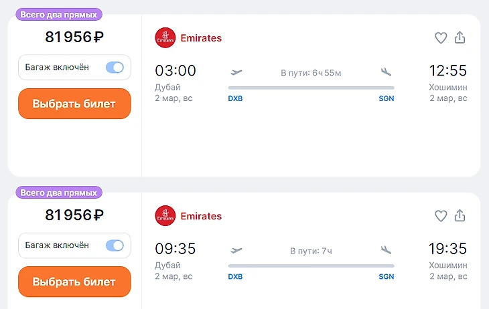The height and width of the screenshot is (309, 489).
Task: Click second "Всего два прямых" purple badge
Action: tap(60, 193)
